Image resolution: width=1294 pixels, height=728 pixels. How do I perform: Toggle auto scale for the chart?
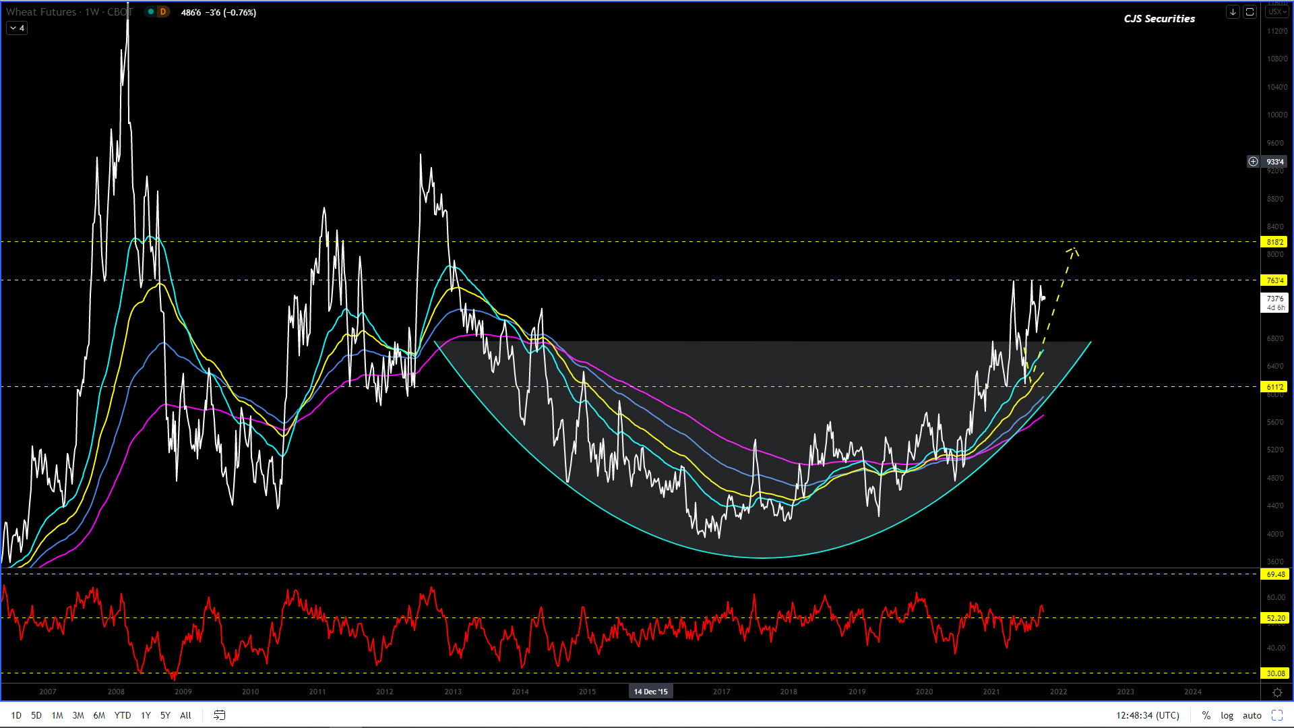[x=1252, y=715]
